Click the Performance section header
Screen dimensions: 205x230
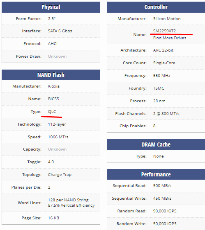[x=156, y=174]
